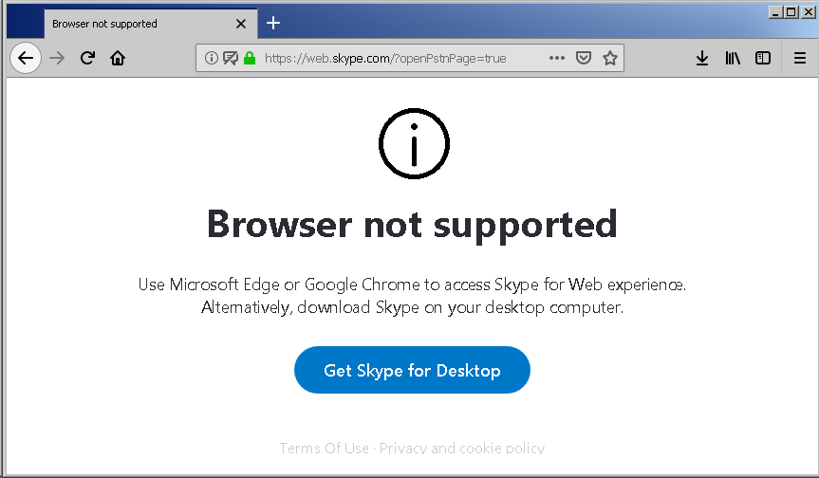Save page to Pocket
This screenshot has width=819, height=478.
click(x=584, y=58)
